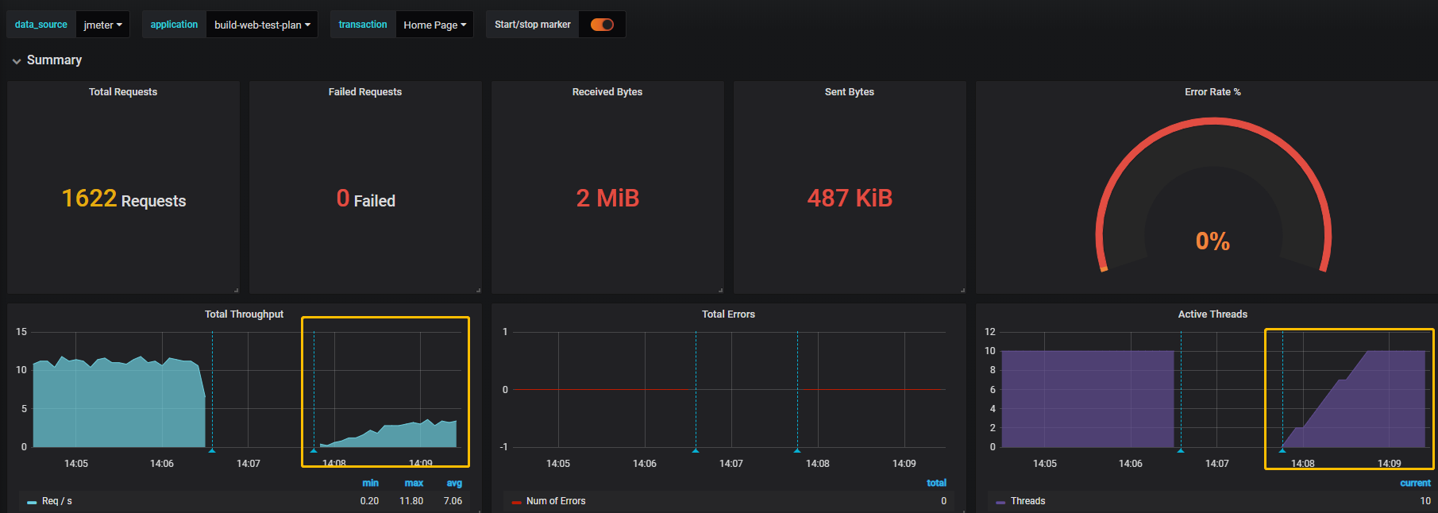Sort throughput legend by min column

[x=370, y=483]
